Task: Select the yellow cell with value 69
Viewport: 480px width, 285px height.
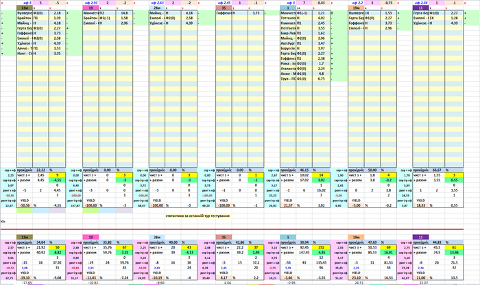Action: coord(388,247)
